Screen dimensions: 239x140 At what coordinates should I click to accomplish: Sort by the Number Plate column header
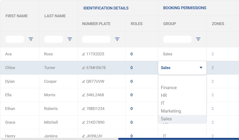96,24
